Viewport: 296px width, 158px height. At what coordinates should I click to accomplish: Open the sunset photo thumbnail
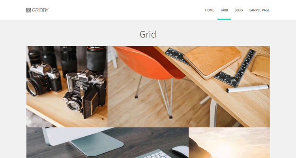pos(229,143)
